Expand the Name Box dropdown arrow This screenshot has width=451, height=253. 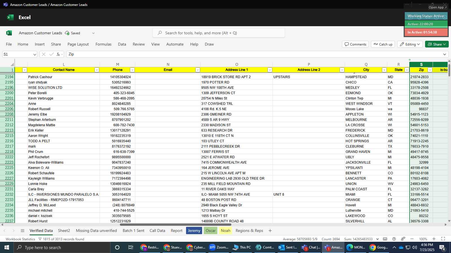click(35, 55)
